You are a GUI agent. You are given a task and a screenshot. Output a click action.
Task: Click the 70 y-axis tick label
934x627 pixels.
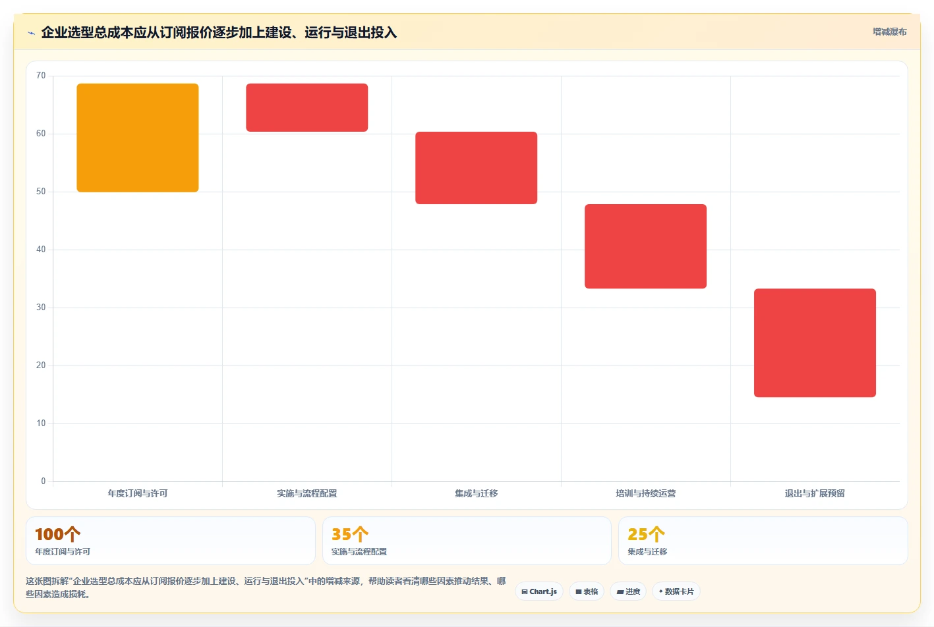[x=41, y=76]
